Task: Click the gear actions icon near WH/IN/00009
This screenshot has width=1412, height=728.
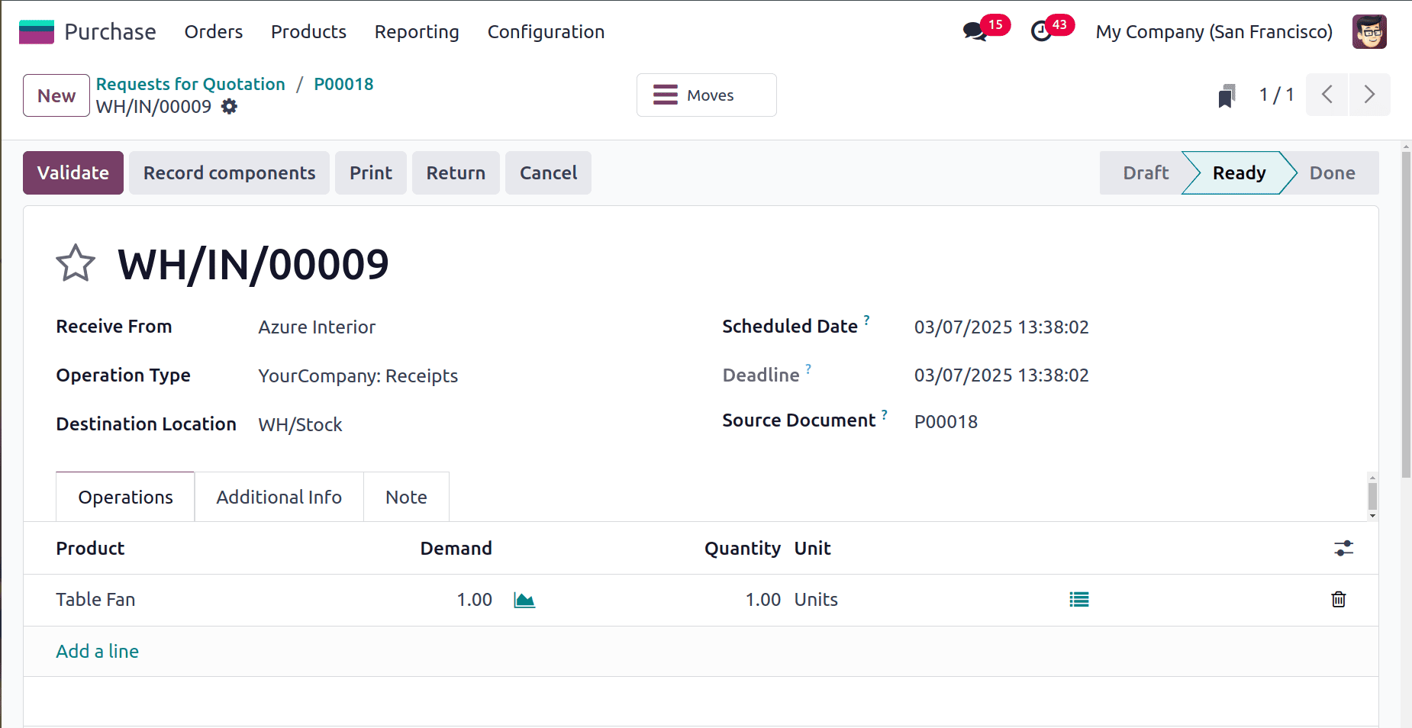Action: (229, 107)
